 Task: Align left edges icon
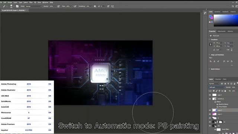(211, 61)
